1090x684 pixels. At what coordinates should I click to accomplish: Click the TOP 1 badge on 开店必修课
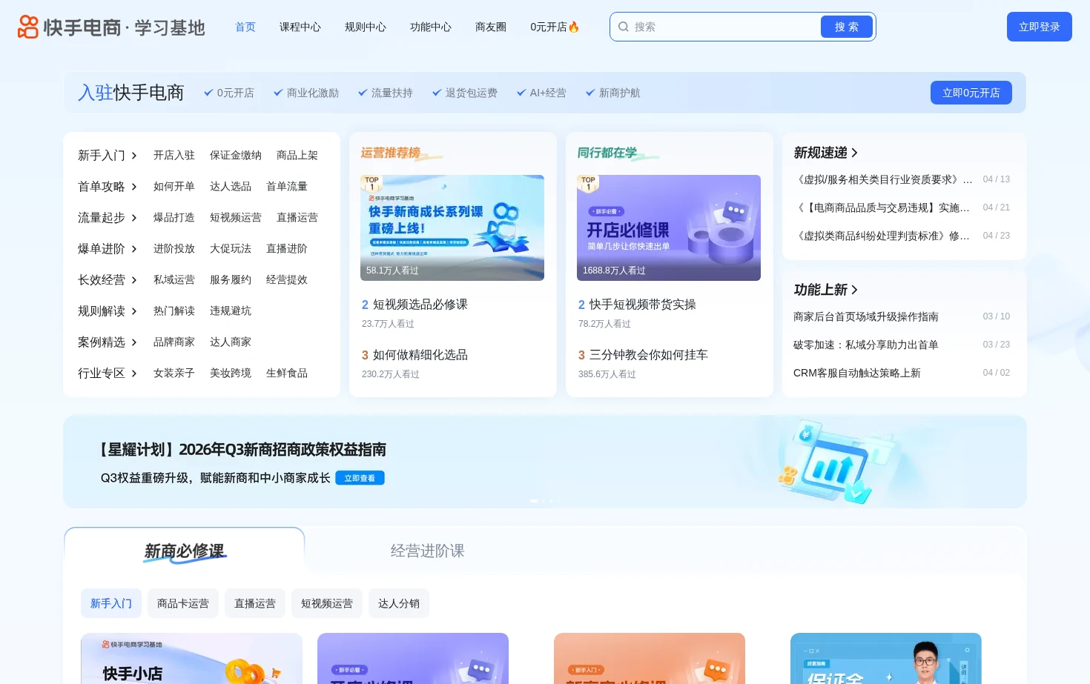click(588, 183)
